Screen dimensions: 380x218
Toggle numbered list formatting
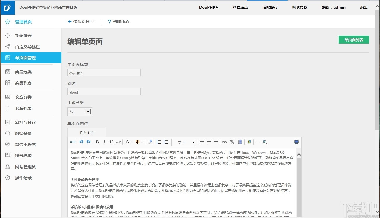[x=158, y=142]
